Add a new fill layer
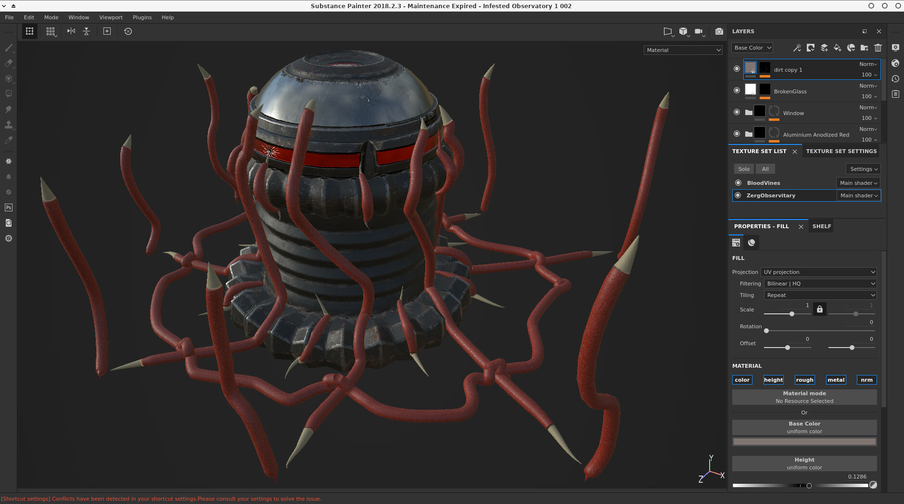Viewport: 904px width, 504px height. coord(838,48)
